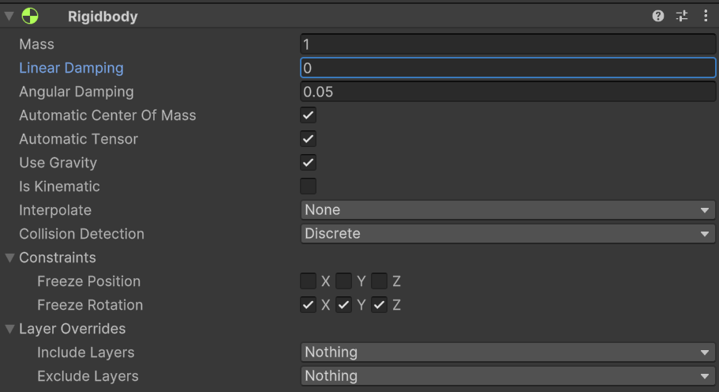This screenshot has width=719, height=392.
Task: Open the Interpolate dropdown
Action: (507, 210)
